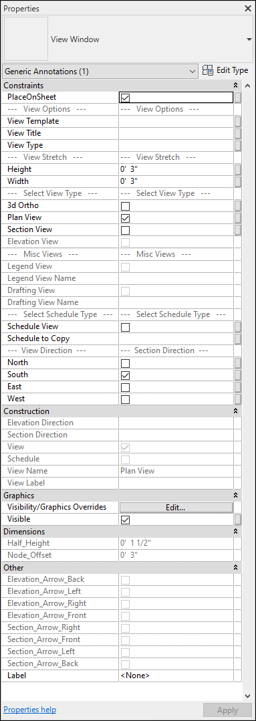Click the View Window type preview thumbnail
This screenshot has height=721, width=256.
click(26, 39)
